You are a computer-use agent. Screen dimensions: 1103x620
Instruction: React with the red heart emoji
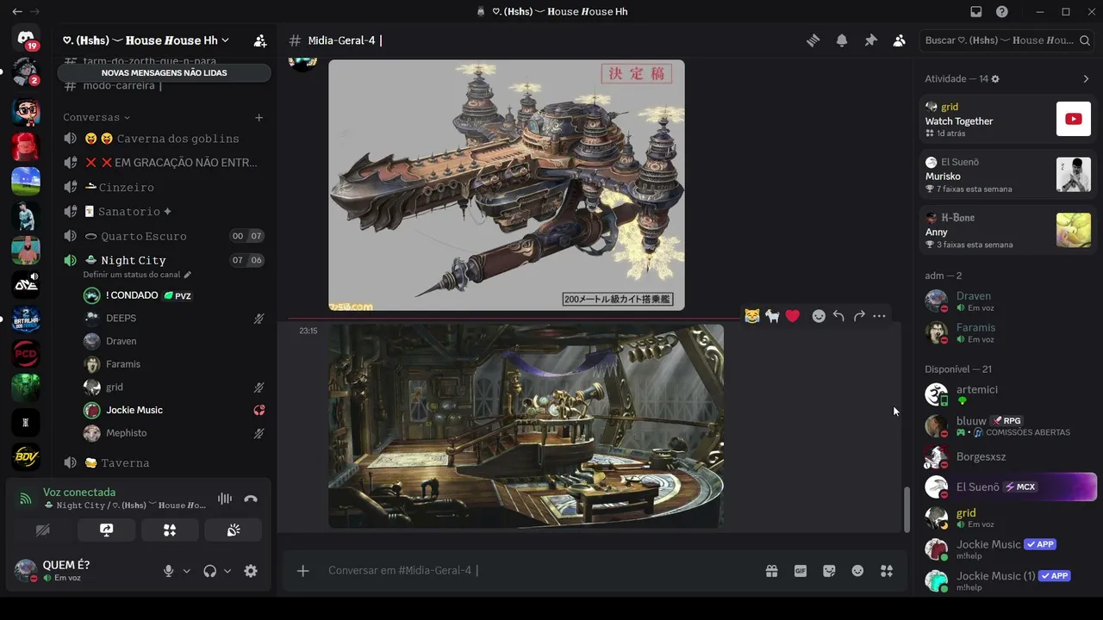pos(793,316)
